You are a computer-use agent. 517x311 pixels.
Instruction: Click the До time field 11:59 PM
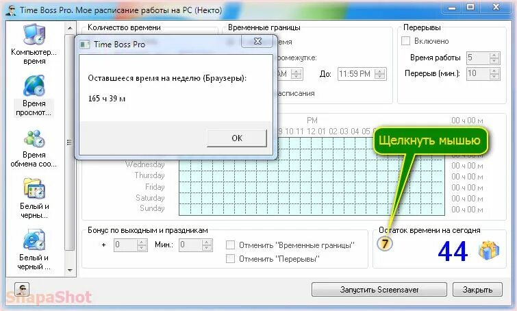(356, 74)
